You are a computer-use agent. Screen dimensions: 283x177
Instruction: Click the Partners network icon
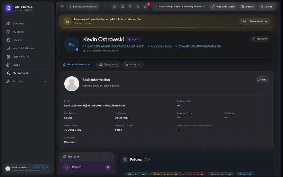point(8,81)
